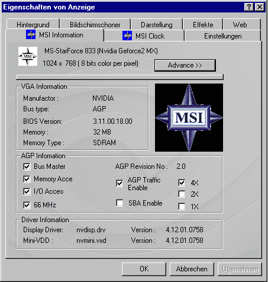Click the NVIDIA manufacturer value
The width and height of the screenshot is (268, 282).
(x=103, y=98)
